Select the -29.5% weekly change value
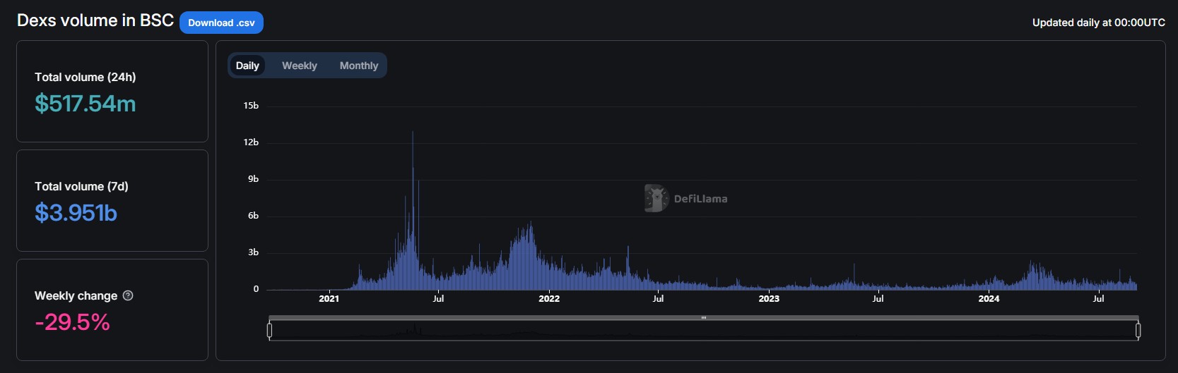 (x=72, y=322)
